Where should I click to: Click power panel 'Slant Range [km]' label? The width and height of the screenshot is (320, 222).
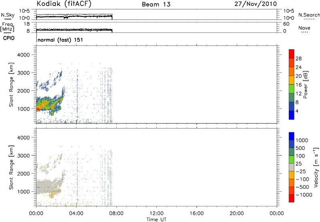pyautogui.click(x=11, y=85)
